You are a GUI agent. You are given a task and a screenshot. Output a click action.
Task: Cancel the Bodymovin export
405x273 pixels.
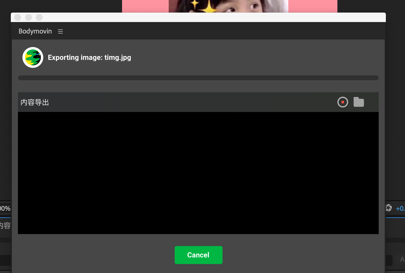pos(198,255)
